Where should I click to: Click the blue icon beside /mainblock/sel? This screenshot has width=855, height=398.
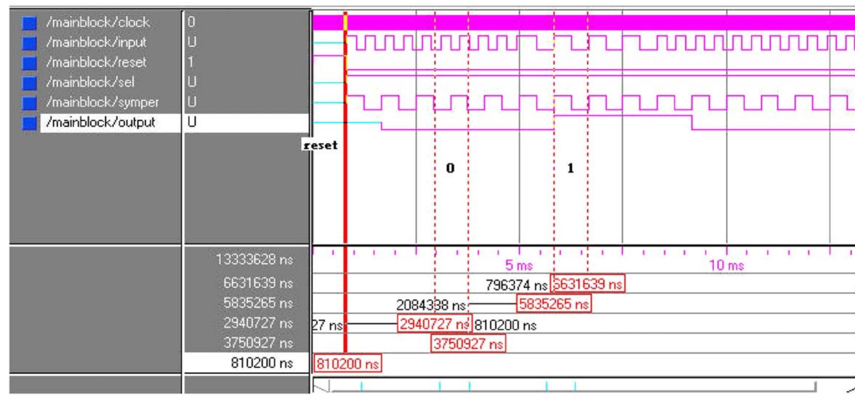tap(29, 83)
